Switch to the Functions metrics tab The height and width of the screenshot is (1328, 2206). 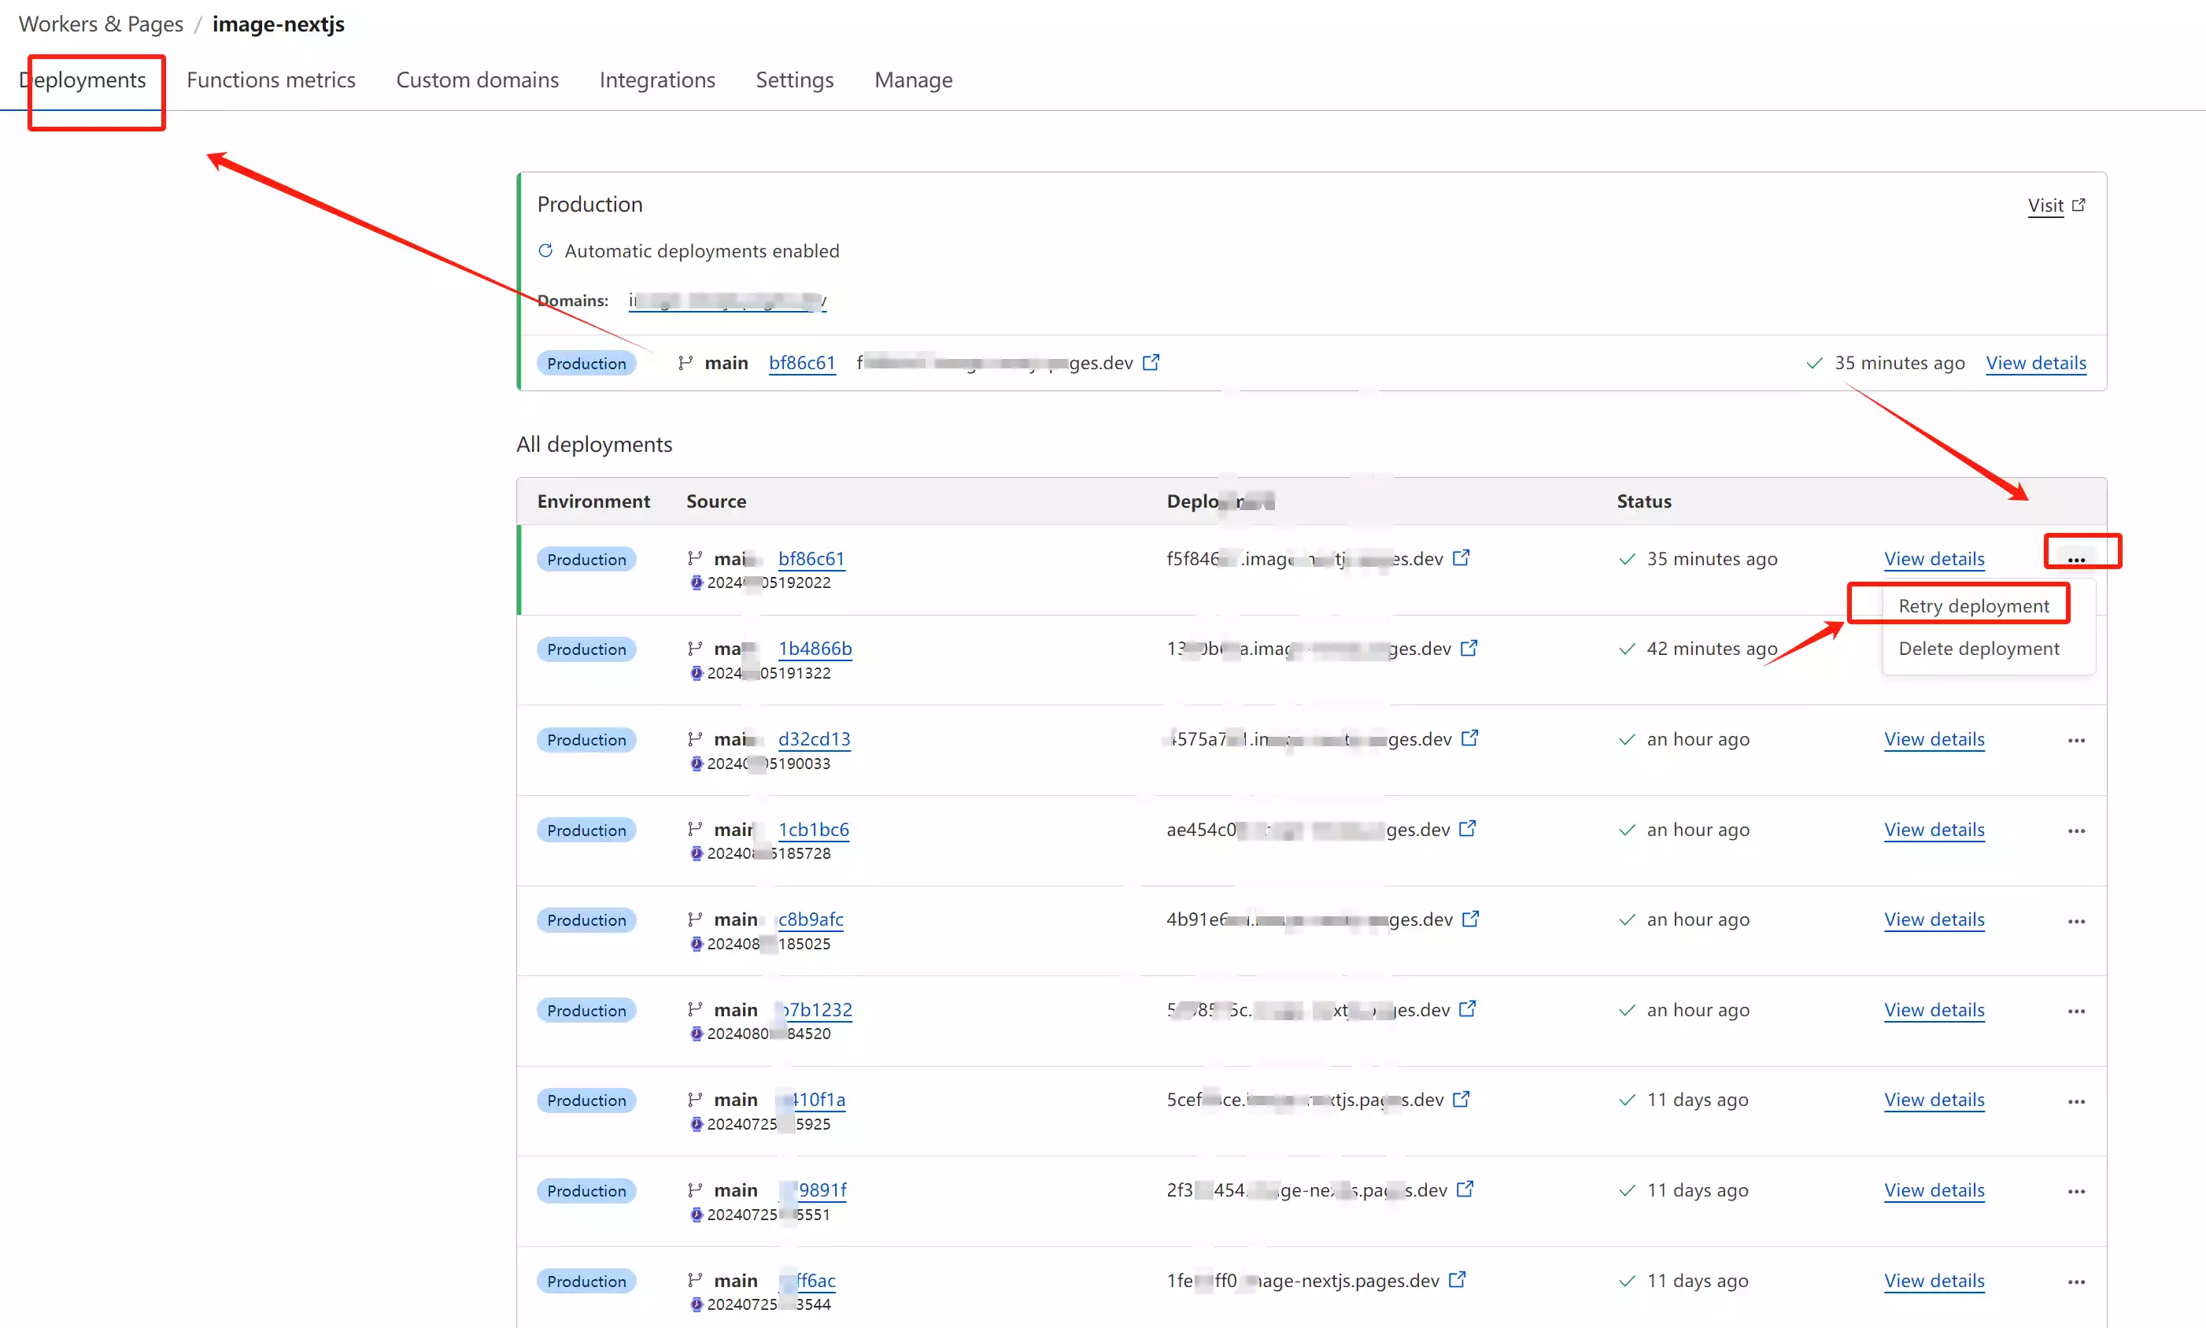coord(270,80)
